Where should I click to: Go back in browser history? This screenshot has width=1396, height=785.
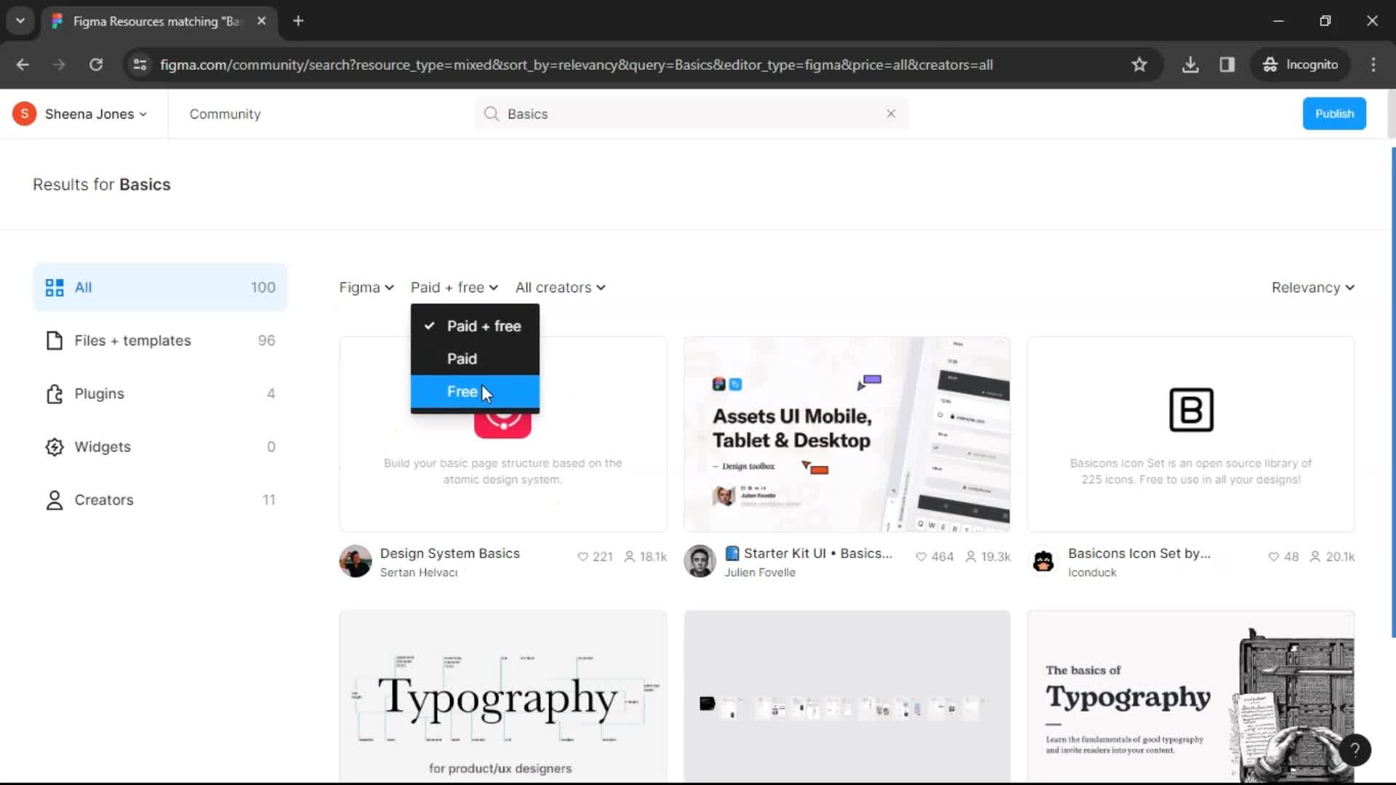[23, 65]
